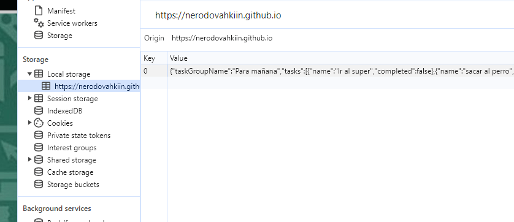Select key cell 0 in table
The image size is (514, 222).
tap(154, 71)
